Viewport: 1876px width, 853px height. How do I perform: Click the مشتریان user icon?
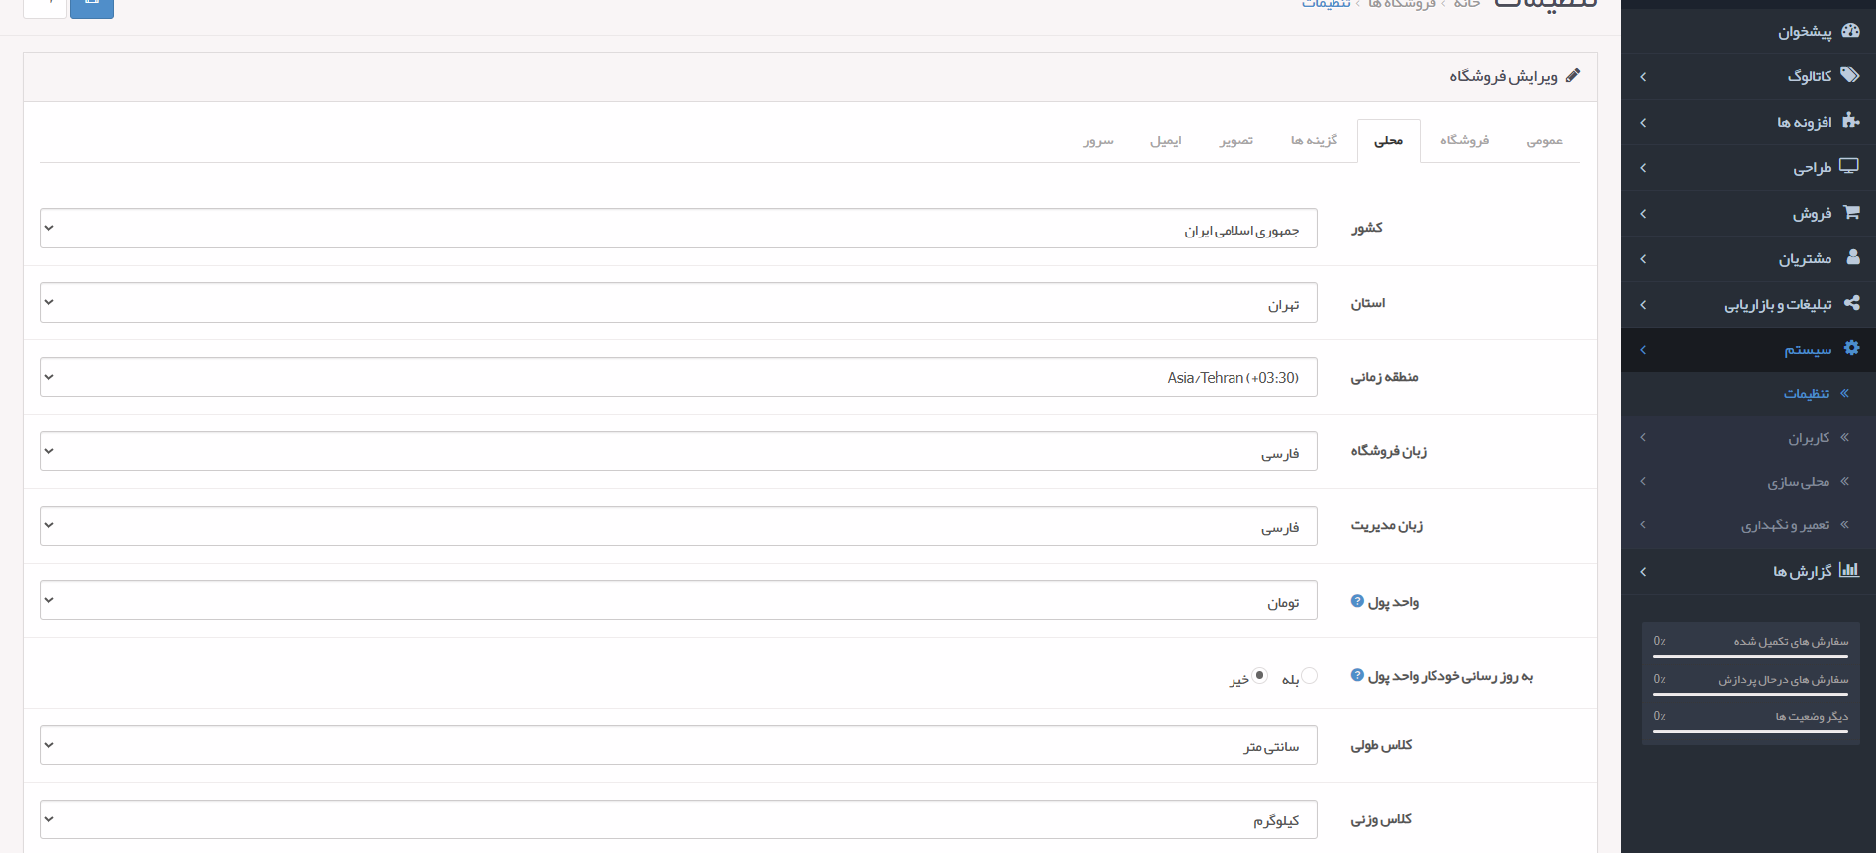tap(1852, 258)
